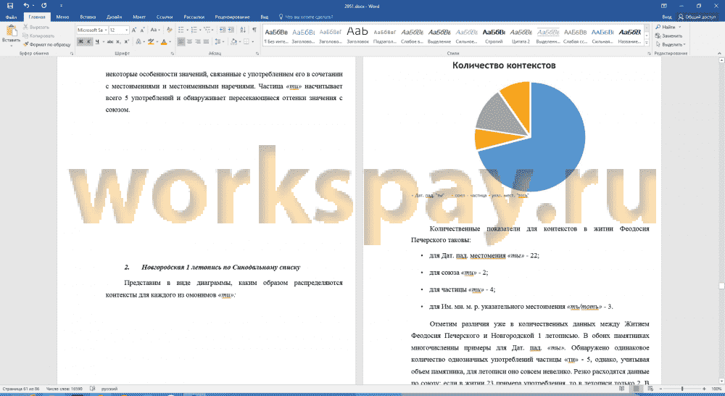Align text right

click(x=198, y=41)
